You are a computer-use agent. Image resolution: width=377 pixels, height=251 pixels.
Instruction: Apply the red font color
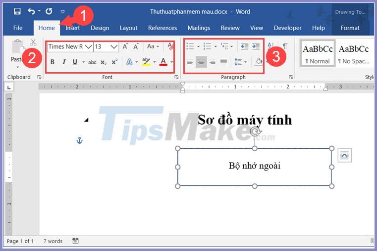pos(163,62)
